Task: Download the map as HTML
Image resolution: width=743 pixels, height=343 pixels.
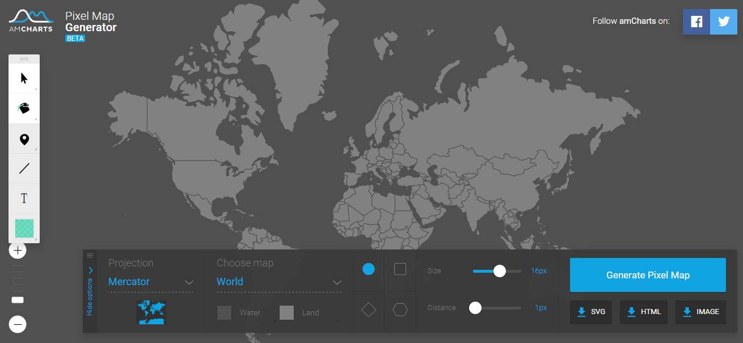Action: point(644,312)
